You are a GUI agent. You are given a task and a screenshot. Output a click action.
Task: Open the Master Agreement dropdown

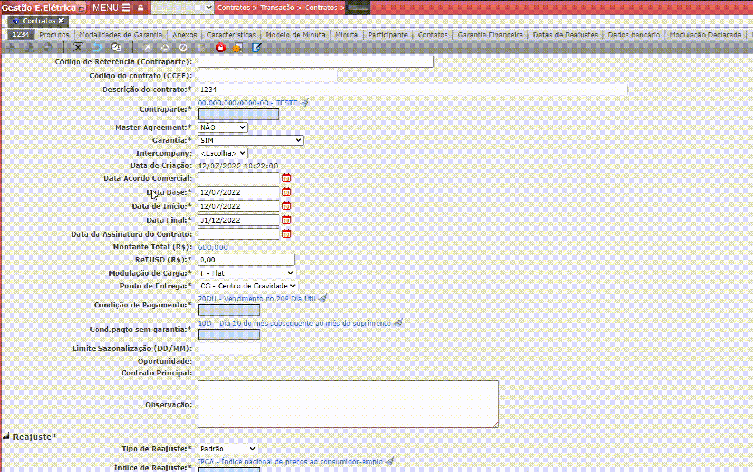tap(222, 127)
